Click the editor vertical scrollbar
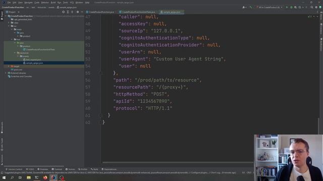Image resolution: width=323 pixels, height=181 pixels. click(318, 126)
